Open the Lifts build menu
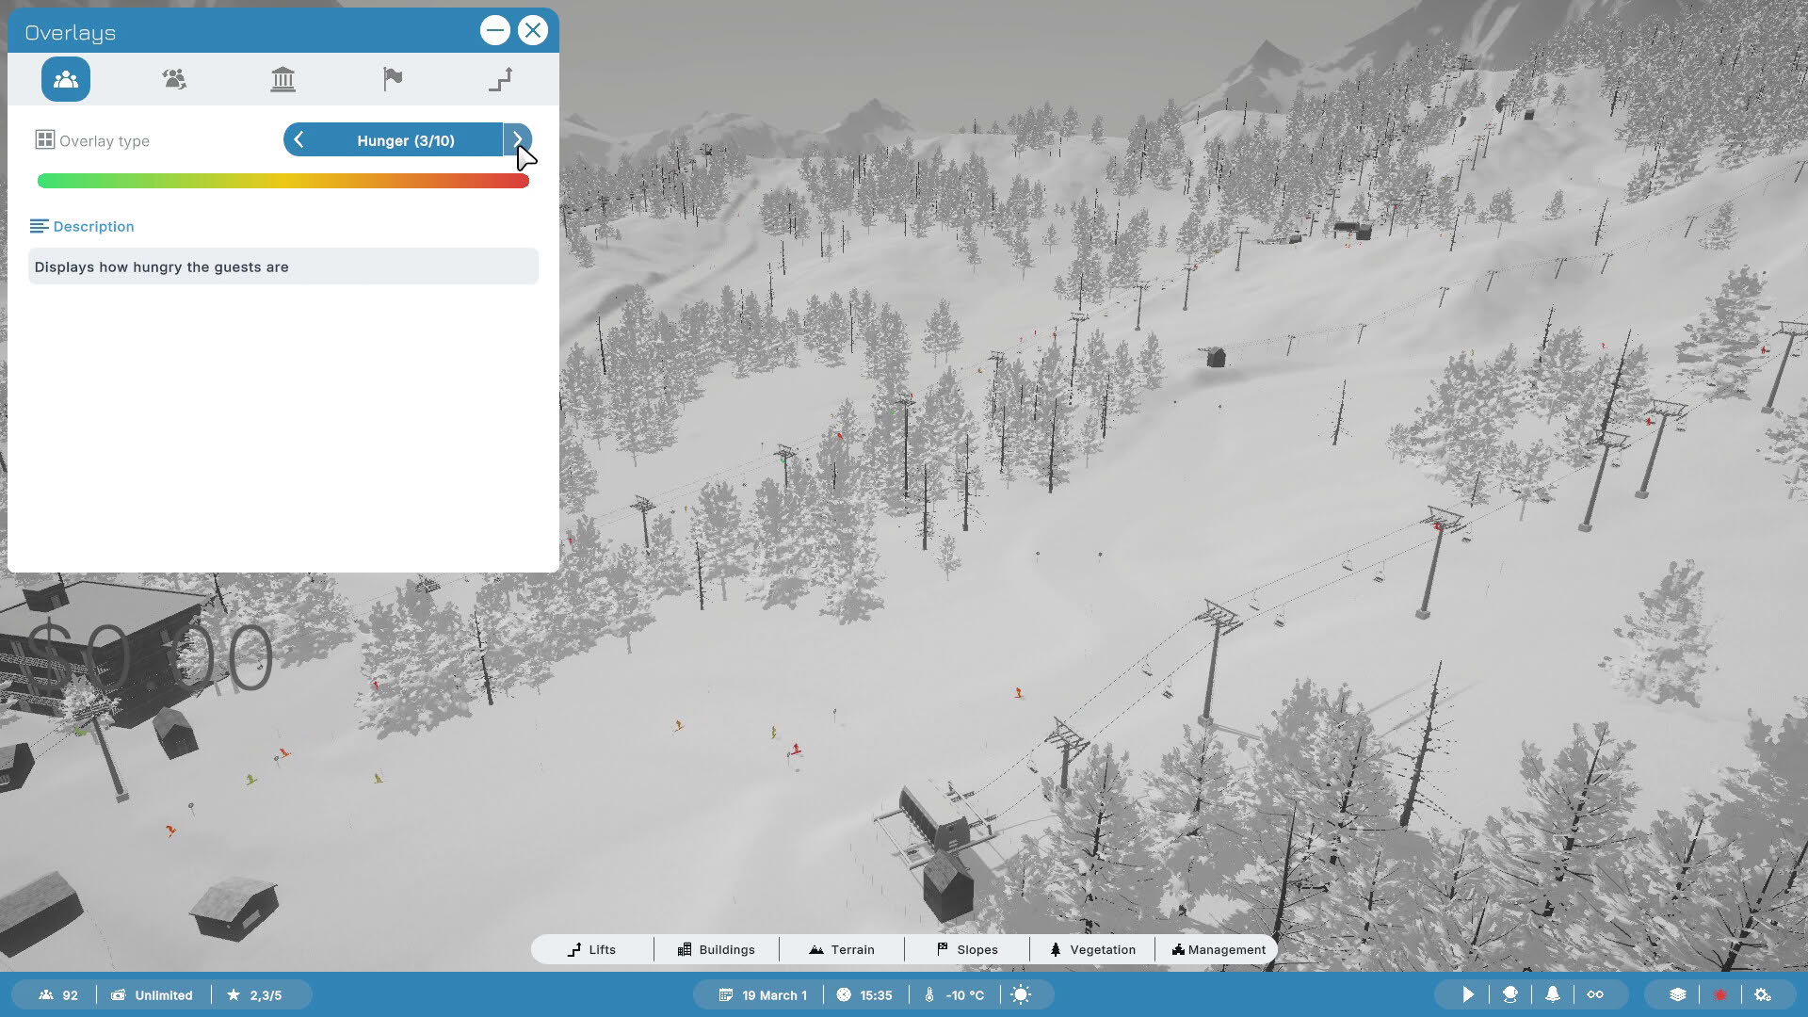The height and width of the screenshot is (1017, 1808). [x=592, y=949]
